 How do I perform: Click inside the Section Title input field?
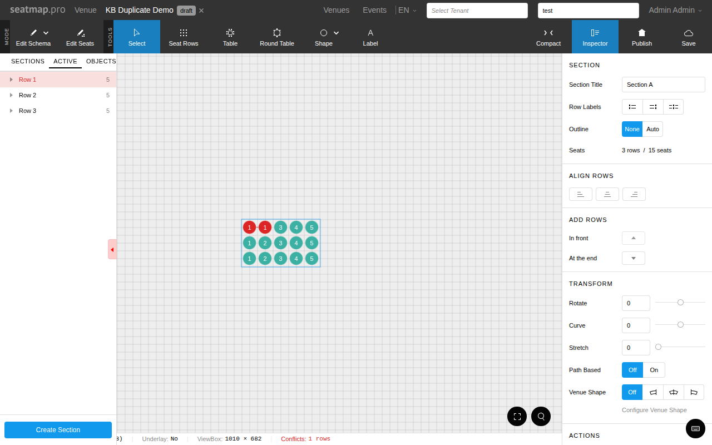[663, 84]
